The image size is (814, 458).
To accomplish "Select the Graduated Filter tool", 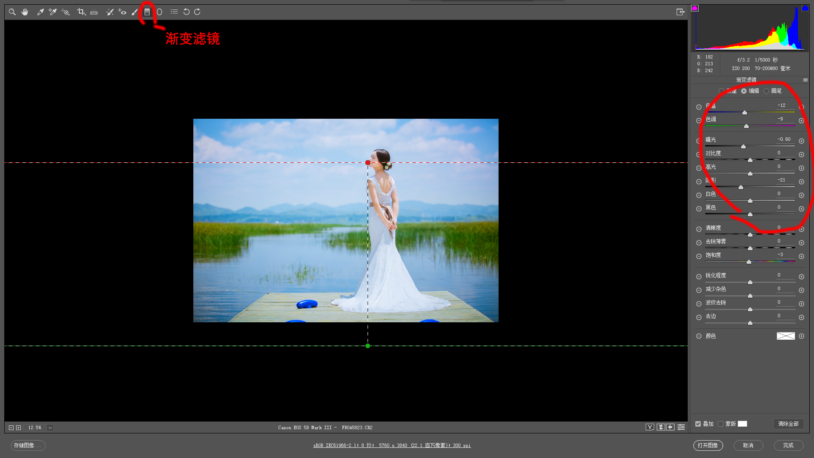I will tap(147, 12).
